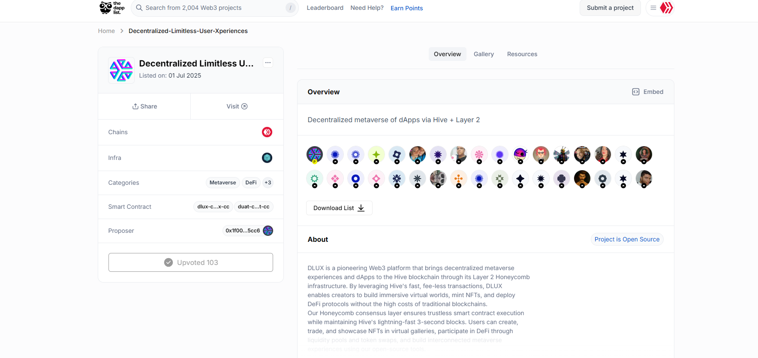Focus the Web3 projects search field

pos(214,8)
